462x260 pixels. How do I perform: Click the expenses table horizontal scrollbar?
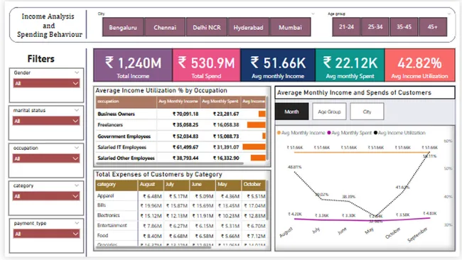(154, 247)
